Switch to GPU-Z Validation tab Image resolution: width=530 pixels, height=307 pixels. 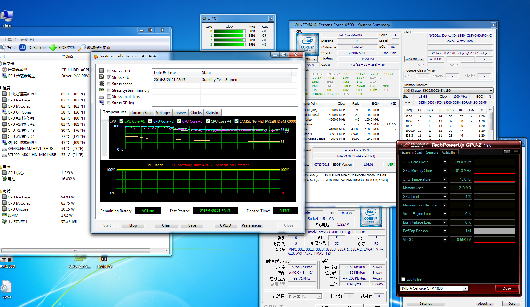(449, 153)
